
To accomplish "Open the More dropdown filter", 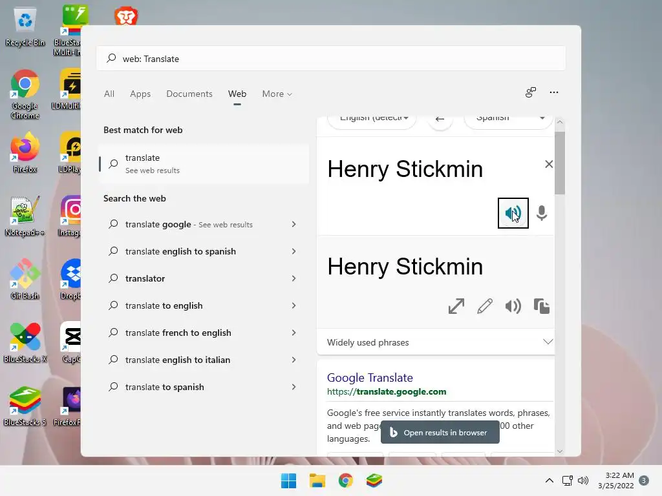I will [277, 94].
